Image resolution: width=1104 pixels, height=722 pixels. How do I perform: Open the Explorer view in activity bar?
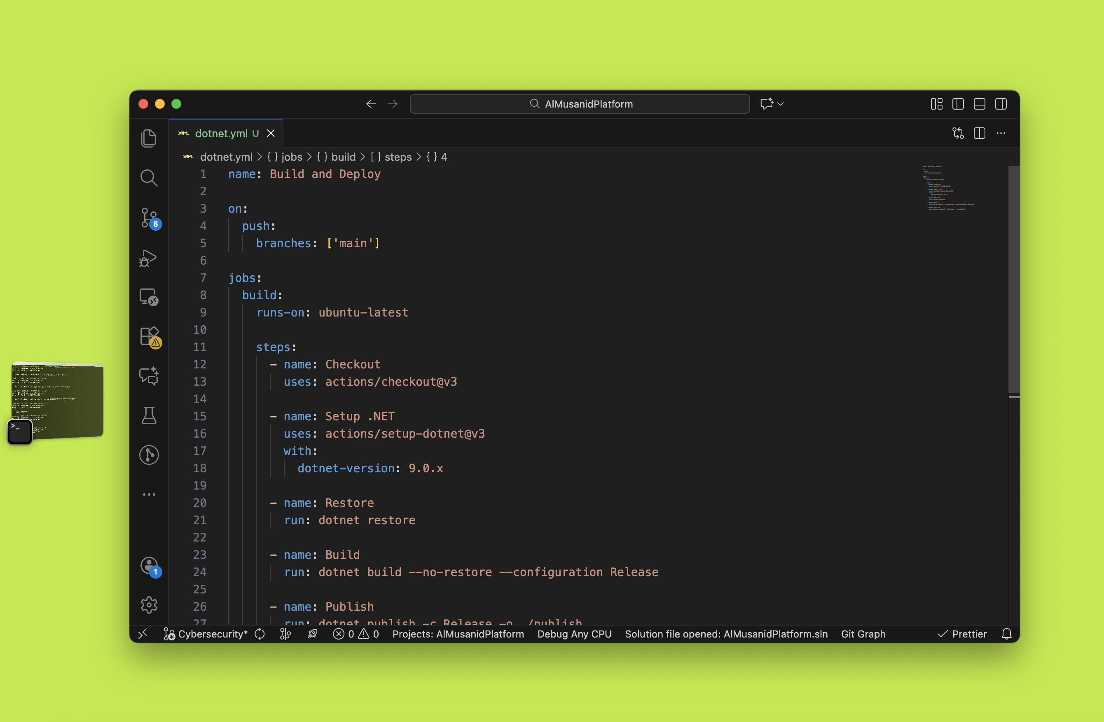tap(148, 138)
